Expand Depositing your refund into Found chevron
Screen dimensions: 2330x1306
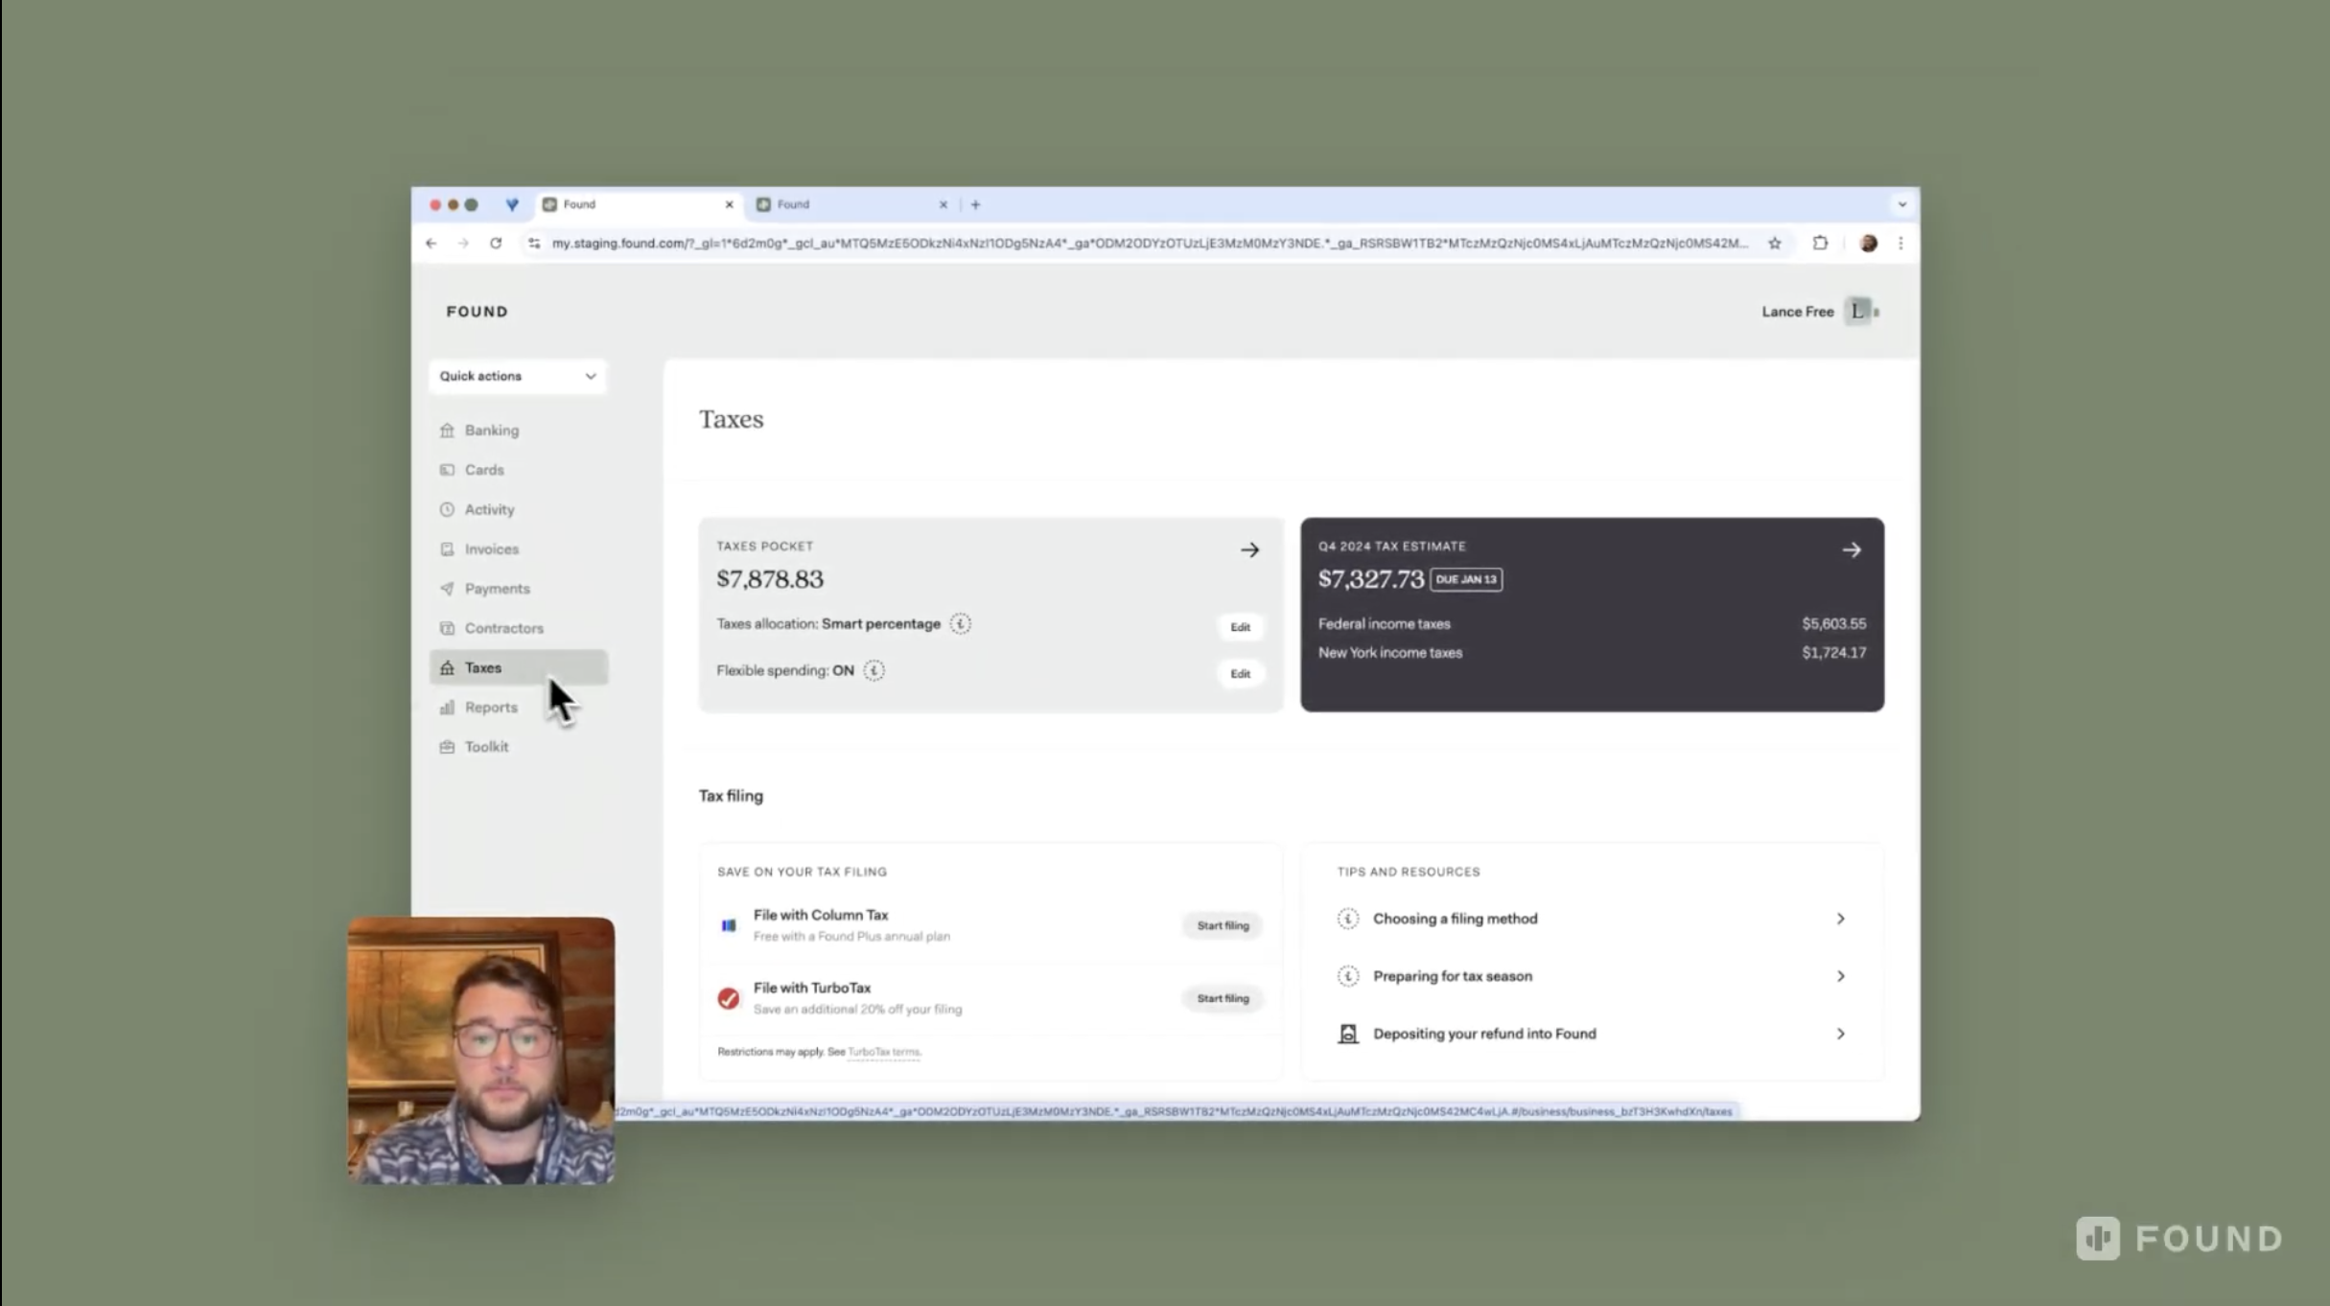[x=1840, y=1034]
